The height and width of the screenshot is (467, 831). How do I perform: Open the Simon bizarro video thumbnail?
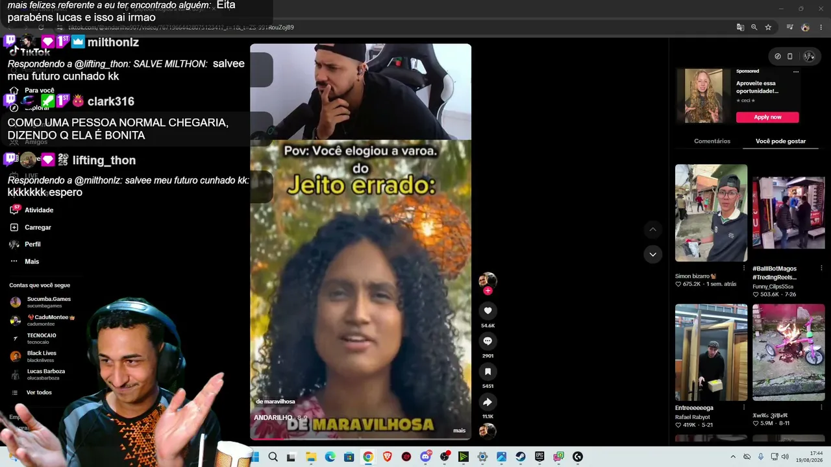click(711, 213)
